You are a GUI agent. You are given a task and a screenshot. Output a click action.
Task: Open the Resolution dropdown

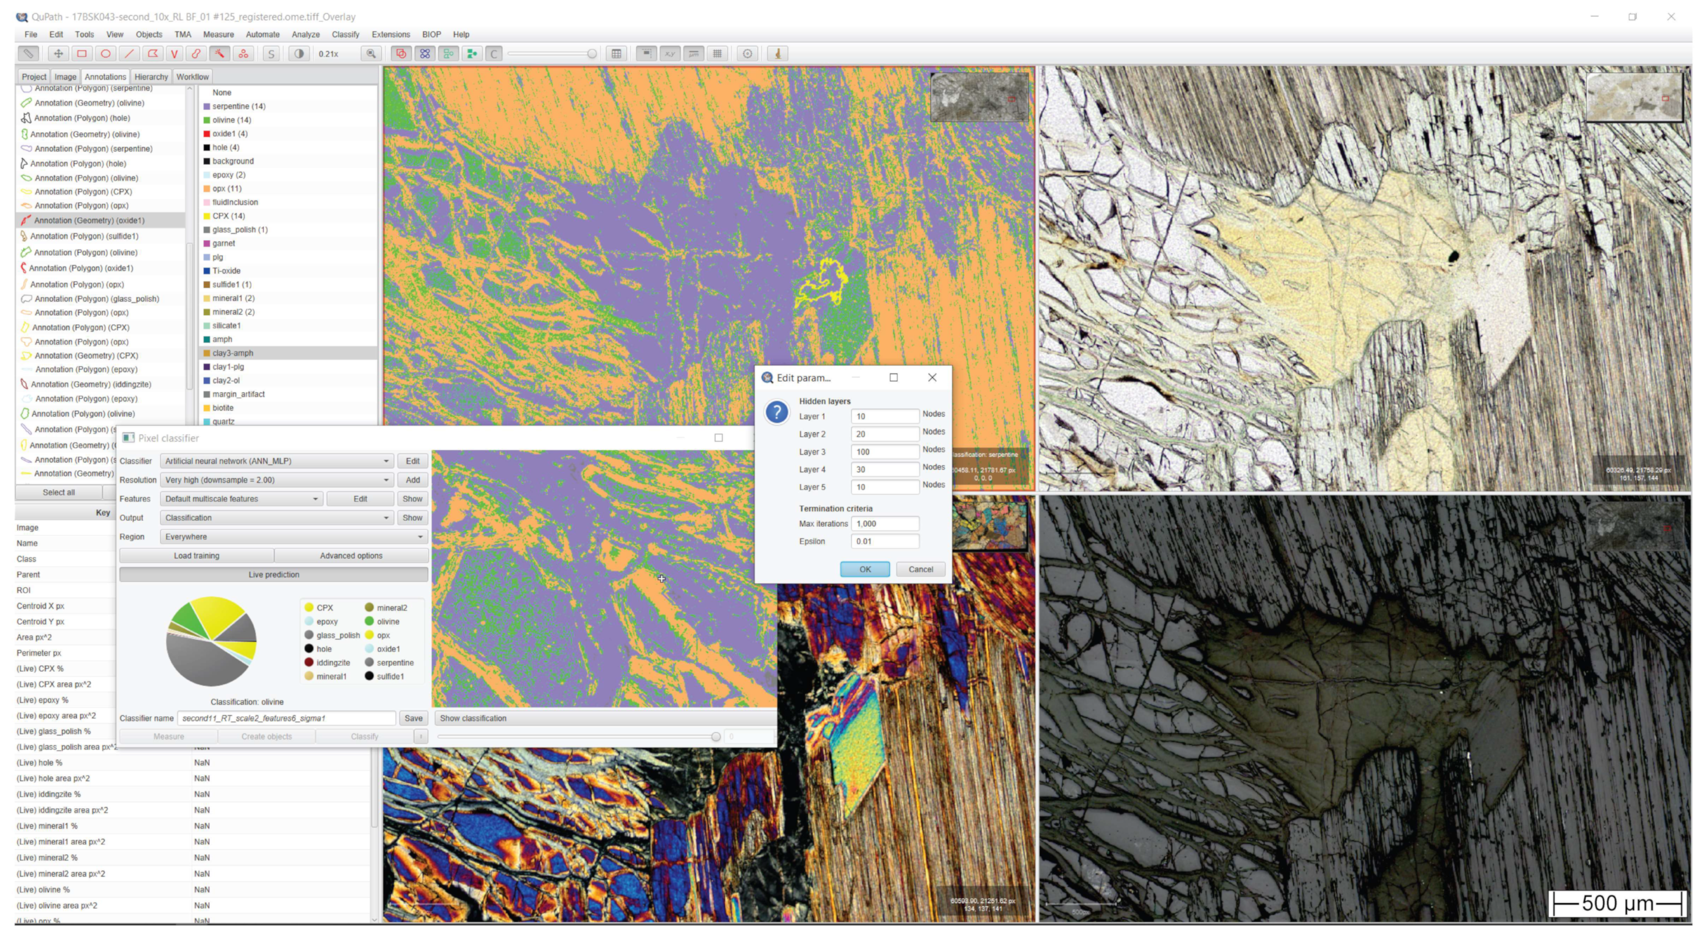click(276, 480)
